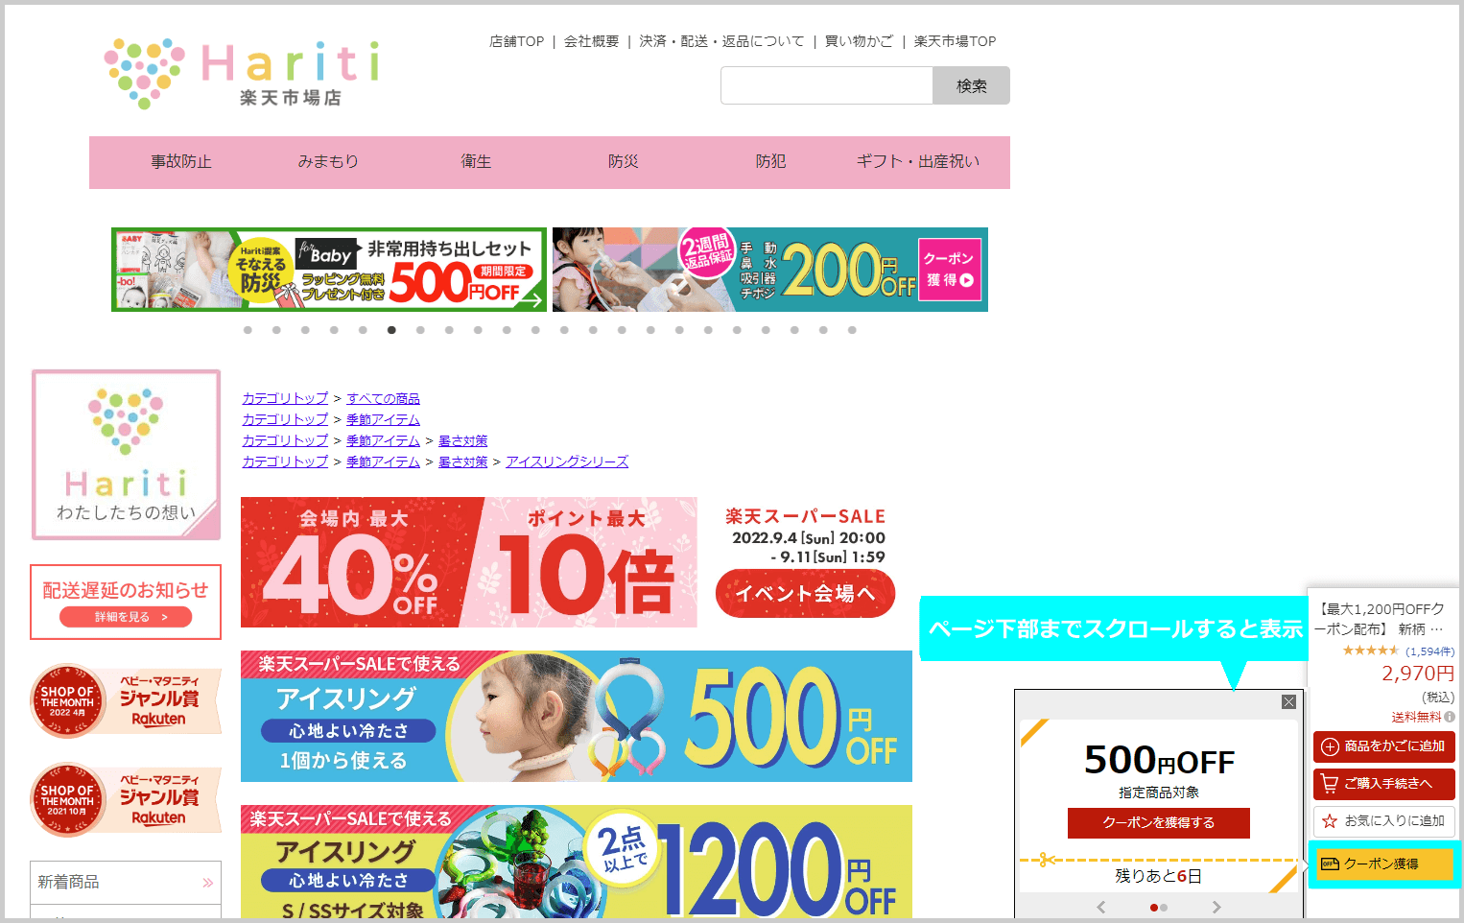Select 事故防止 category in pink menu
Viewport: 1464px width, 923px height.
(181, 162)
